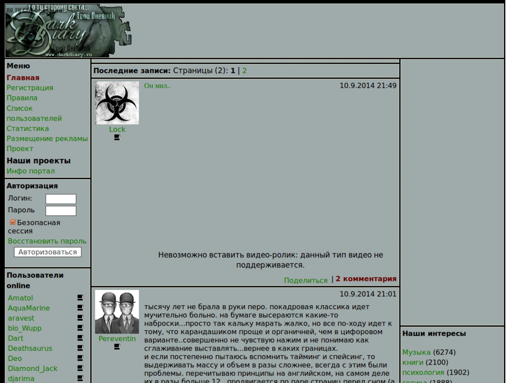511x383 pixels.
Task: Click the message icon next to Deo
Action: click(x=80, y=358)
